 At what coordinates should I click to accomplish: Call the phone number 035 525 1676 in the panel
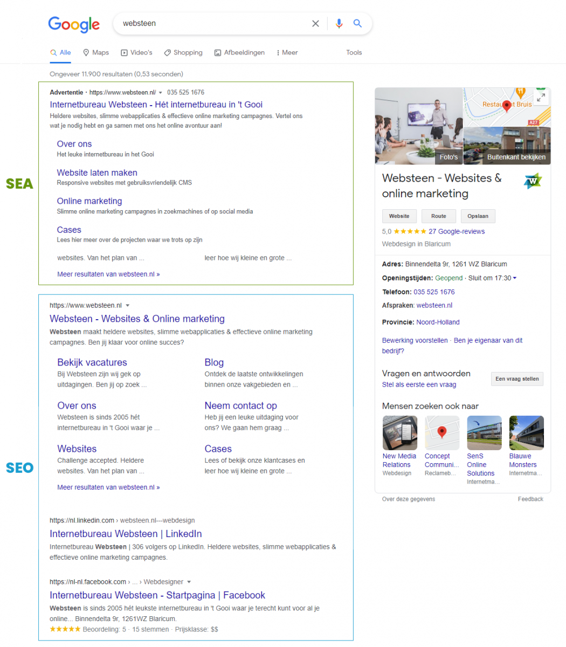[434, 292]
